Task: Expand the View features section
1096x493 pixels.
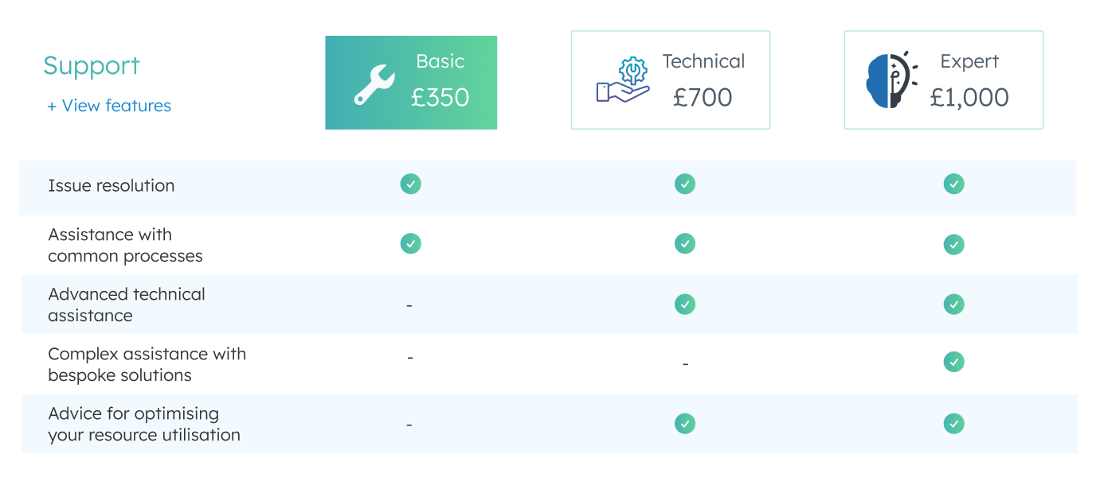Action: coord(109,106)
